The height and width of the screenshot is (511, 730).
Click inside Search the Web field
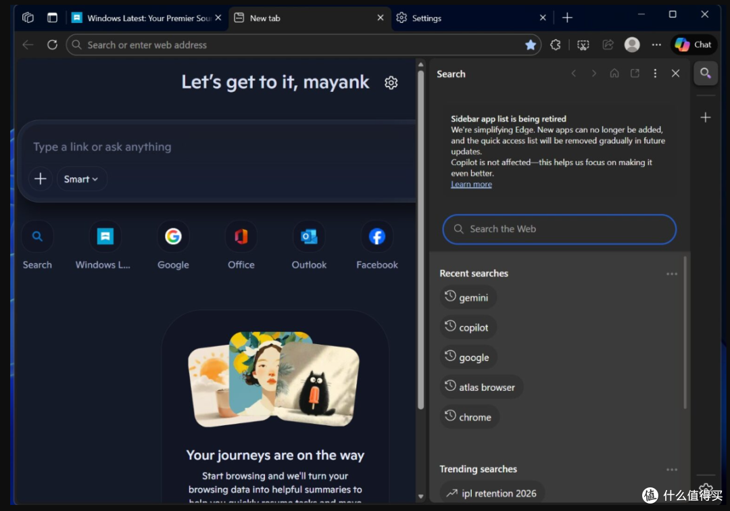click(x=559, y=229)
